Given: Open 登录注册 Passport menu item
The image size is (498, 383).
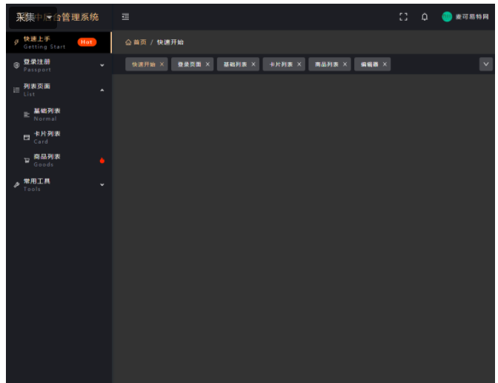Looking at the screenshot, I should coord(59,65).
